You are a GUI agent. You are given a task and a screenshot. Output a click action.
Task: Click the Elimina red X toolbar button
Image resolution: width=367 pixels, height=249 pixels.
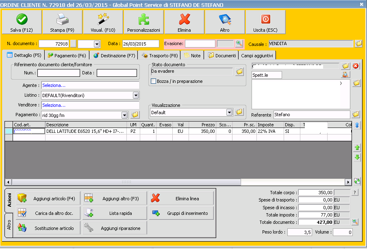[184, 22]
